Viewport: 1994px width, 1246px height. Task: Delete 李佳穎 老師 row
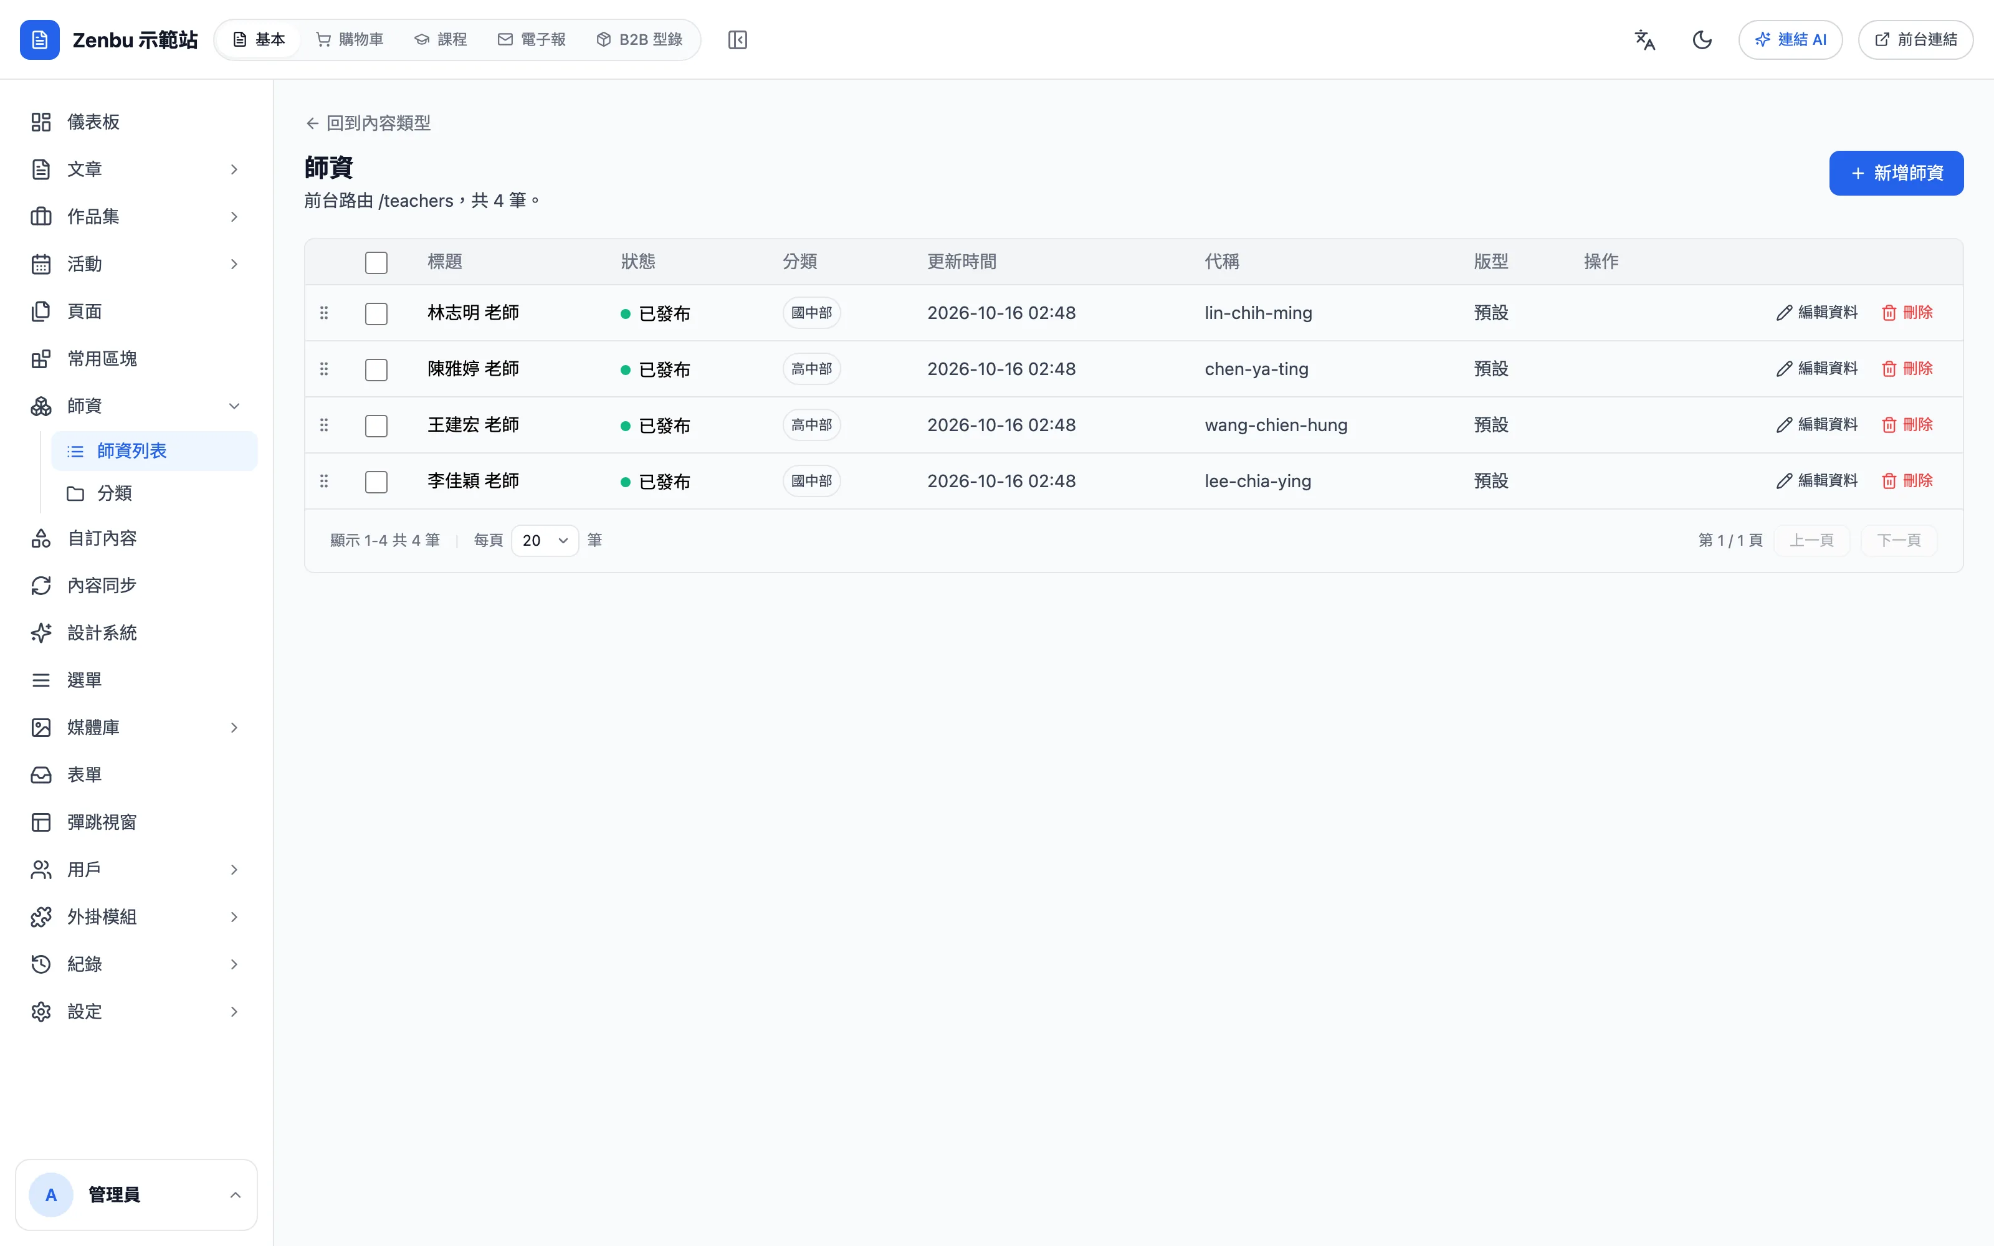click(x=1907, y=480)
